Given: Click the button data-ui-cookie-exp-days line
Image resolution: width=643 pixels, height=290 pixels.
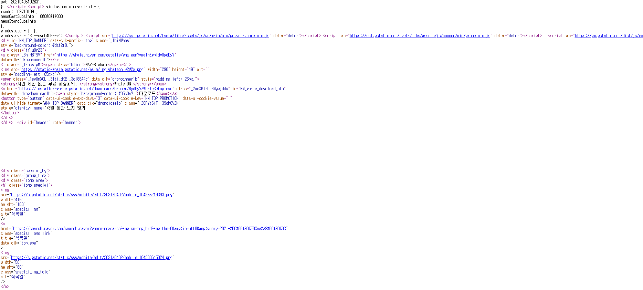Looking at the screenshot, I should tap(116, 99).
